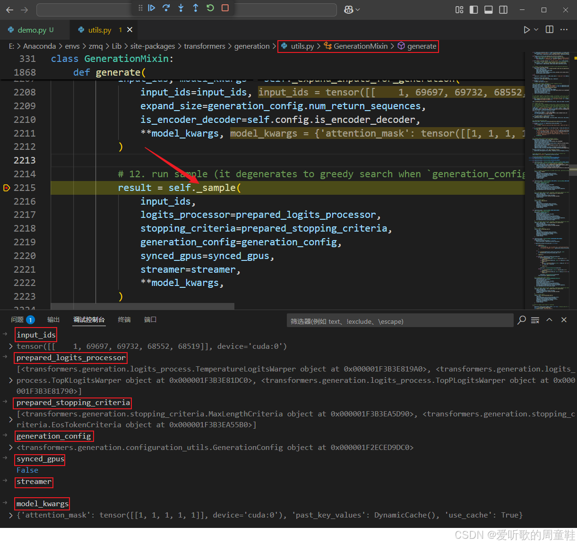Open the 终端 terminal tab
Image resolution: width=577 pixels, height=544 pixels.
(124, 320)
